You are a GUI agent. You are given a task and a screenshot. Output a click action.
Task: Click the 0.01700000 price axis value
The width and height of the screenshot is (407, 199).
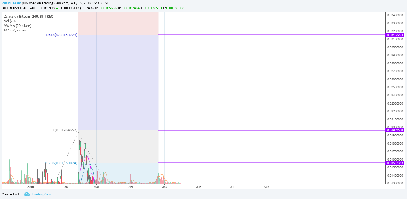tap(395, 151)
